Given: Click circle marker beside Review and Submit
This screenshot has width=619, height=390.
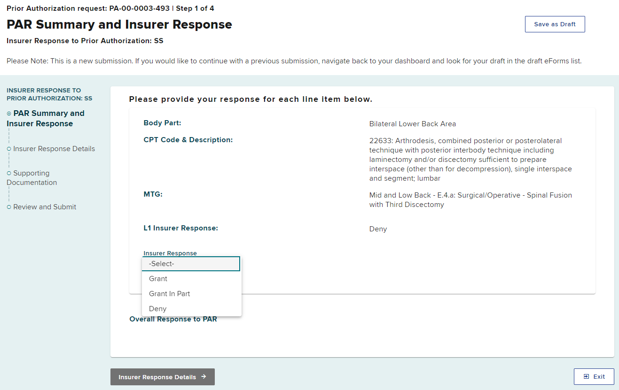Looking at the screenshot, I should pyautogui.click(x=9, y=207).
